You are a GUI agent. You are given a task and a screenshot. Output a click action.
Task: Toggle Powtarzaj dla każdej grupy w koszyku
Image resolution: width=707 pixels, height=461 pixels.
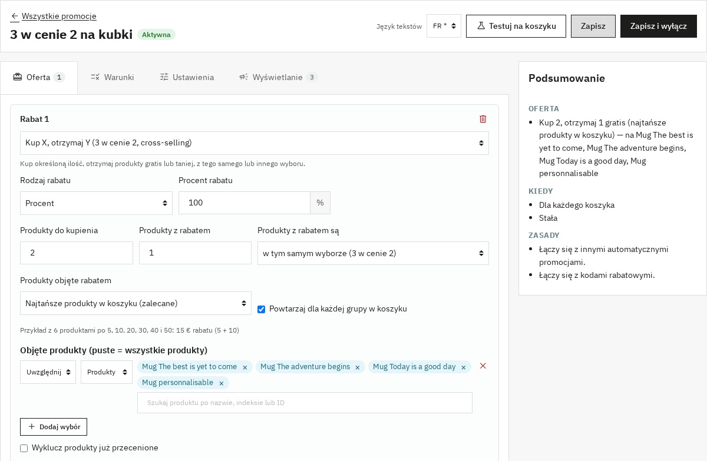coord(261,309)
